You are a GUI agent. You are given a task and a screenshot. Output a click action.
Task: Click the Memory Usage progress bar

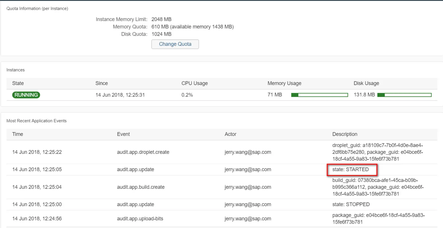pos(320,95)
